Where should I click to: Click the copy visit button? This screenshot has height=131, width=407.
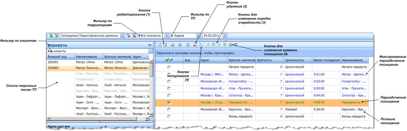[x=201, y=45]
